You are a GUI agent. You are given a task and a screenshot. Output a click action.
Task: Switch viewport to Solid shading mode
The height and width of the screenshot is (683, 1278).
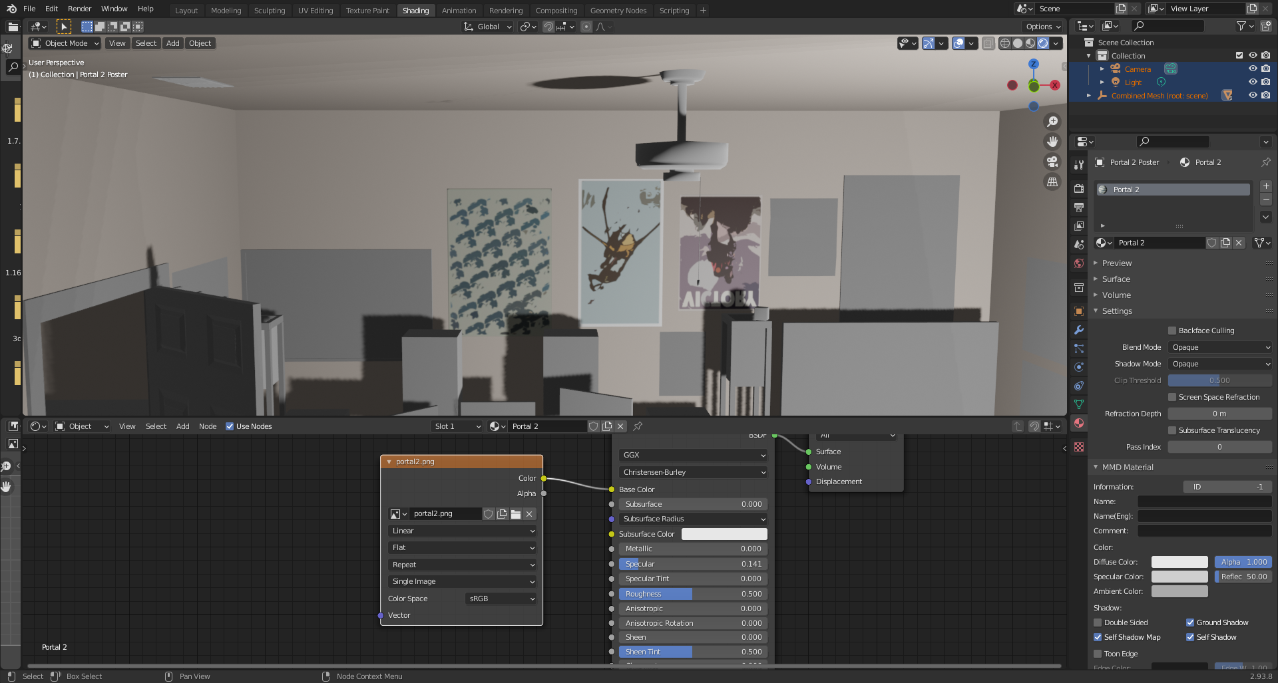[1017, 43]
